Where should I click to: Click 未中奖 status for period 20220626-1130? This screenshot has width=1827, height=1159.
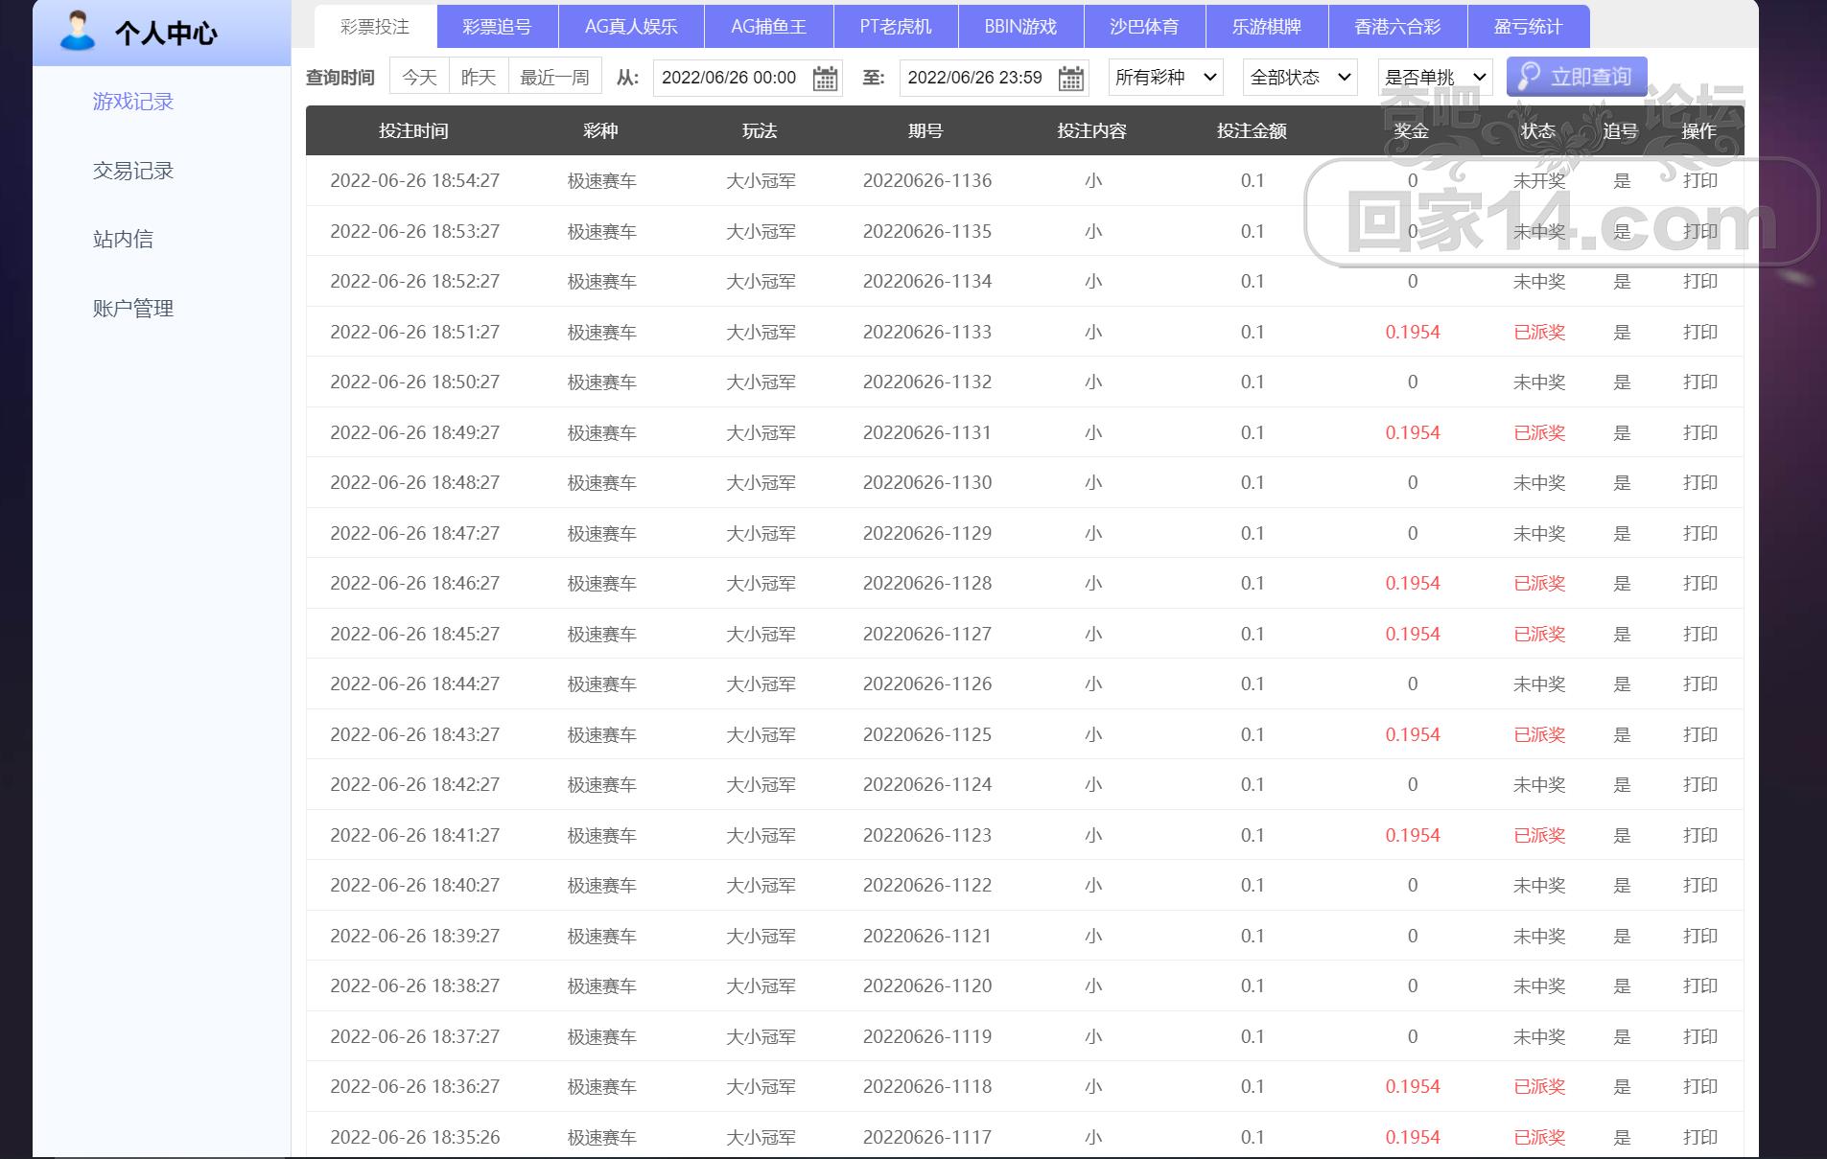pos(1538,482)
